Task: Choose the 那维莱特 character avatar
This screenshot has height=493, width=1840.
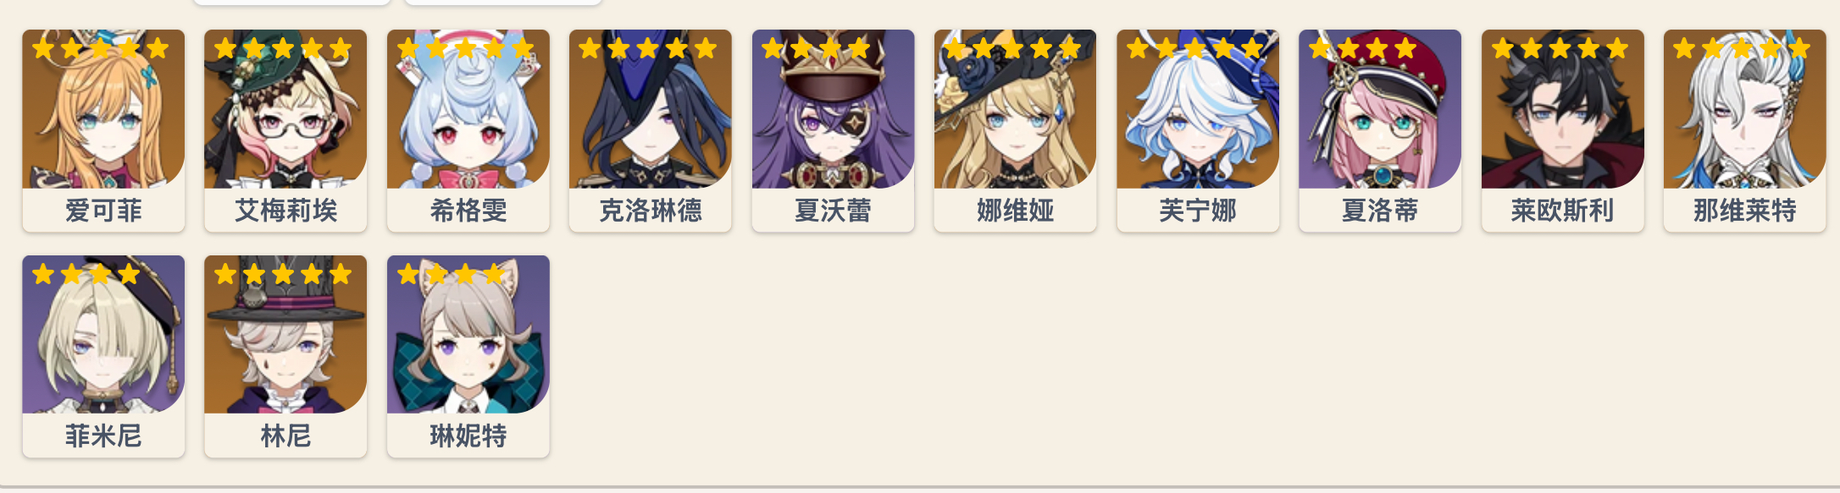Action: [1745, 109]
